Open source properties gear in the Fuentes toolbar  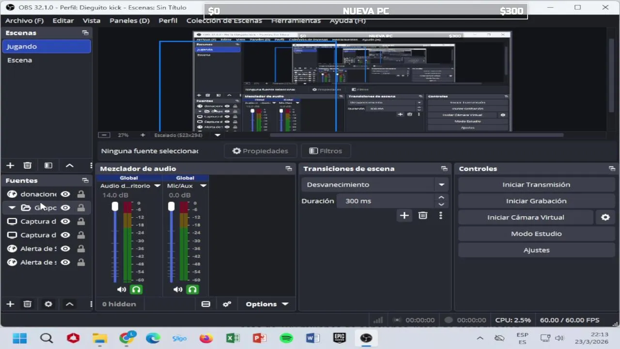click(48, 304)
